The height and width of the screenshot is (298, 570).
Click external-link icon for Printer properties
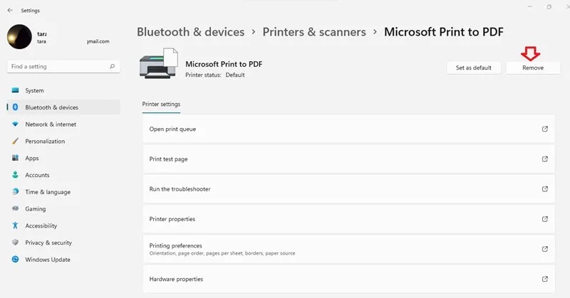coord(544,219)
